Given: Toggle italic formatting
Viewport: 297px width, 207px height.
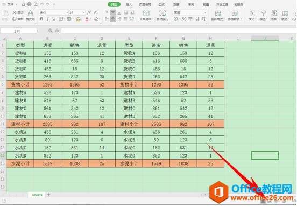Looking at the screenshot, I should click(48, 19).
